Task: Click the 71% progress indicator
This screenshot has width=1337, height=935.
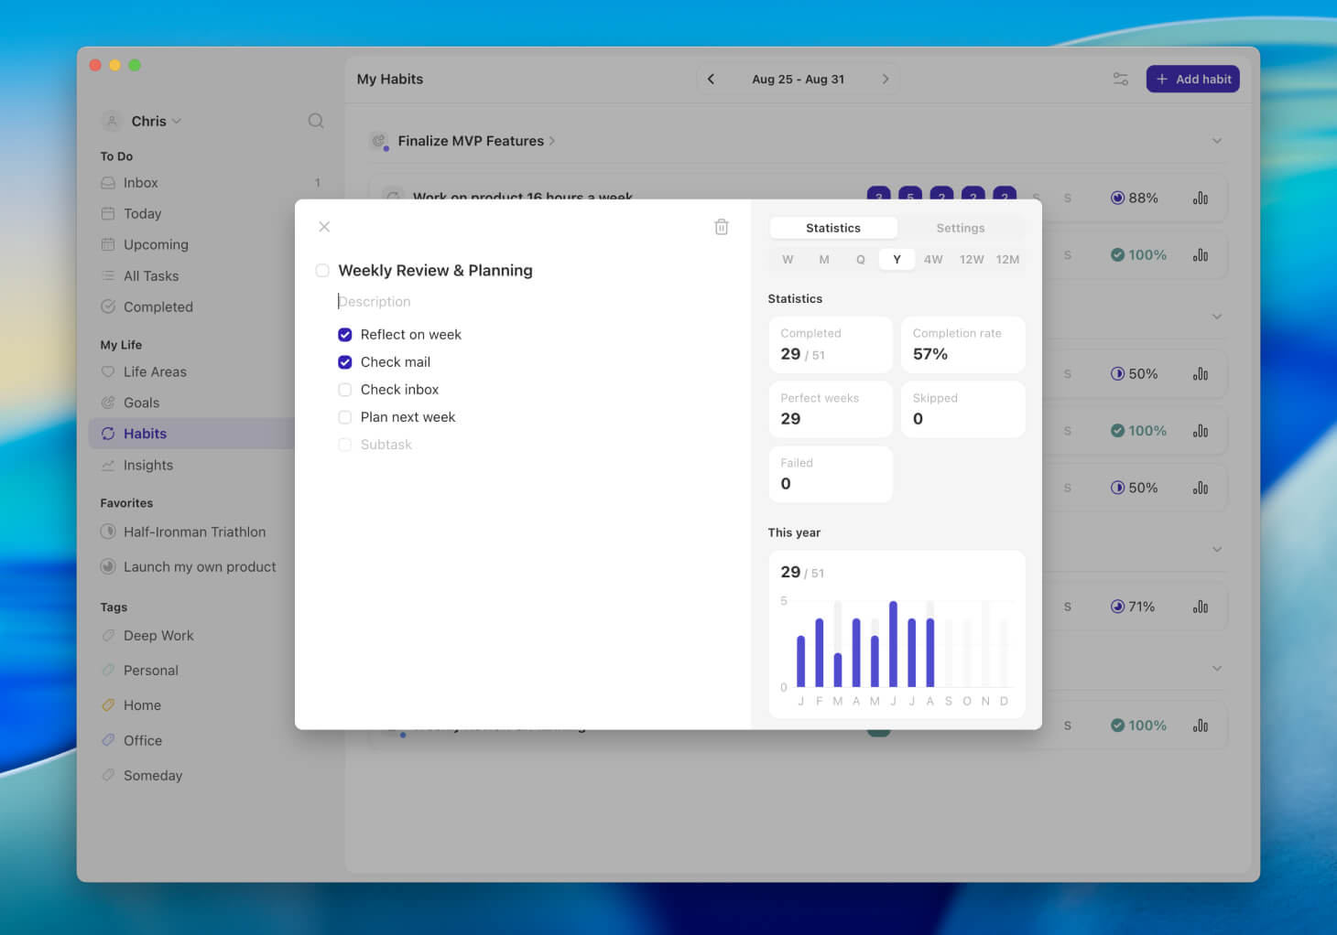Action: coord(1133,607)
